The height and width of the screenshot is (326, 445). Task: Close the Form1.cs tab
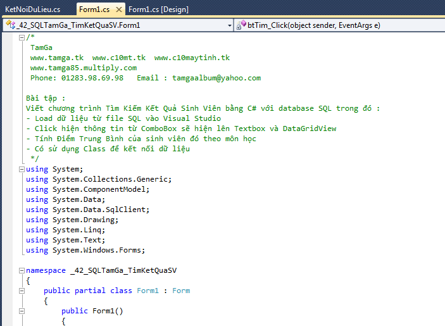119,9
